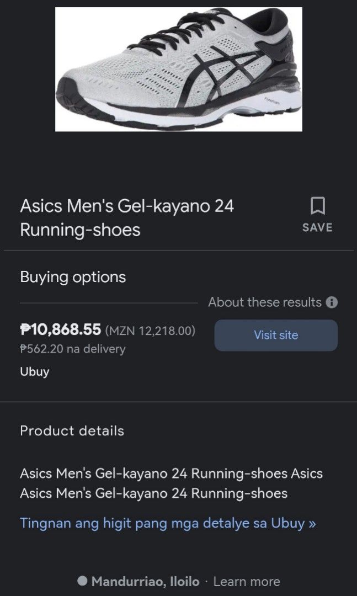This screenshot has height=596, width=357.
Task: Select the ₱10,868.55 price
Action: [x=61, y=330]
